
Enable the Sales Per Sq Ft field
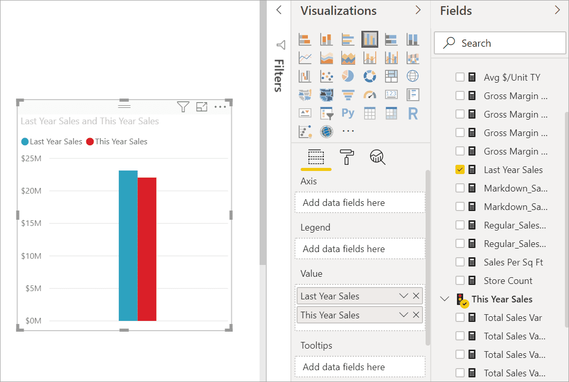(461, 262)
